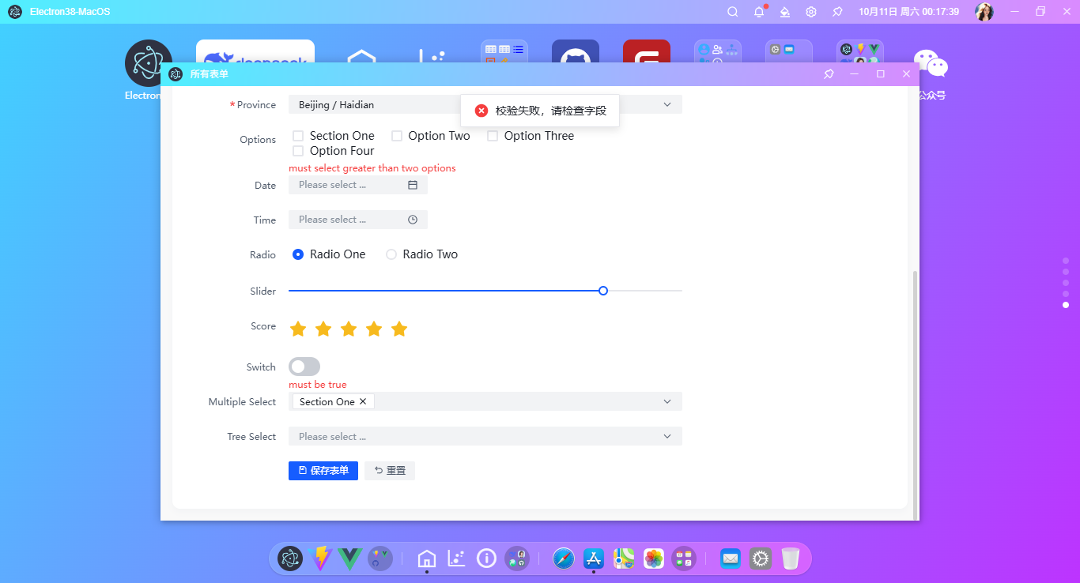Image resolution: width=1080 pixels, height=583 pixels.
Task: Remove the Section One tag with its X
Action: pyautogui.click(x=363, y=401)
